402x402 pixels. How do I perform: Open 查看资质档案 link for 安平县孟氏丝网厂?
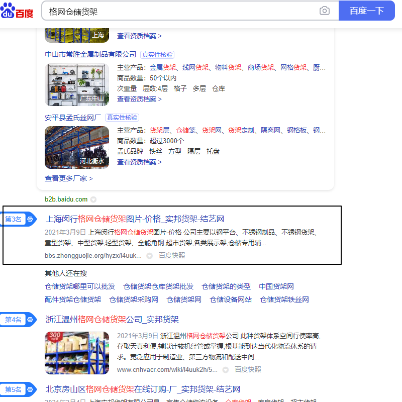coord(139,162)
